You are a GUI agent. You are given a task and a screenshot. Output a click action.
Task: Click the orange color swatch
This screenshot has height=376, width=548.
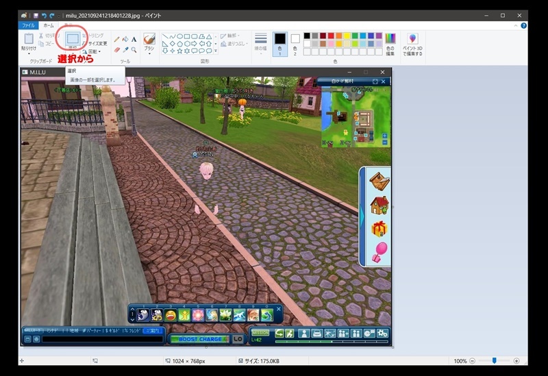click(x=338, y=36)
